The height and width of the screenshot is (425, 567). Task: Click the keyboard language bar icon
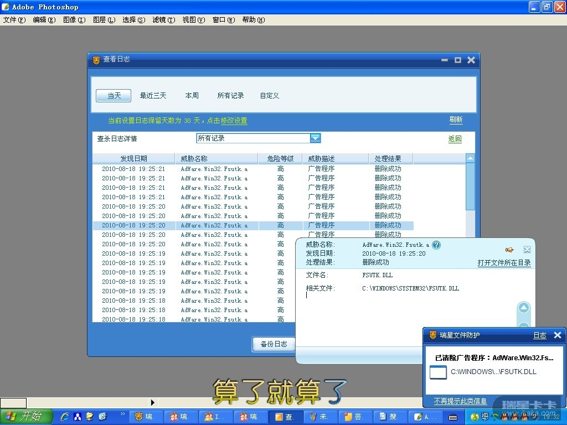(x=453, y=417)
